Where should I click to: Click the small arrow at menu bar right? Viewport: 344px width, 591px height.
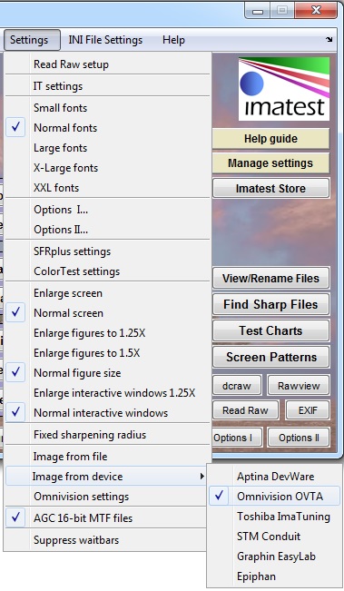[x=329, y=40]
